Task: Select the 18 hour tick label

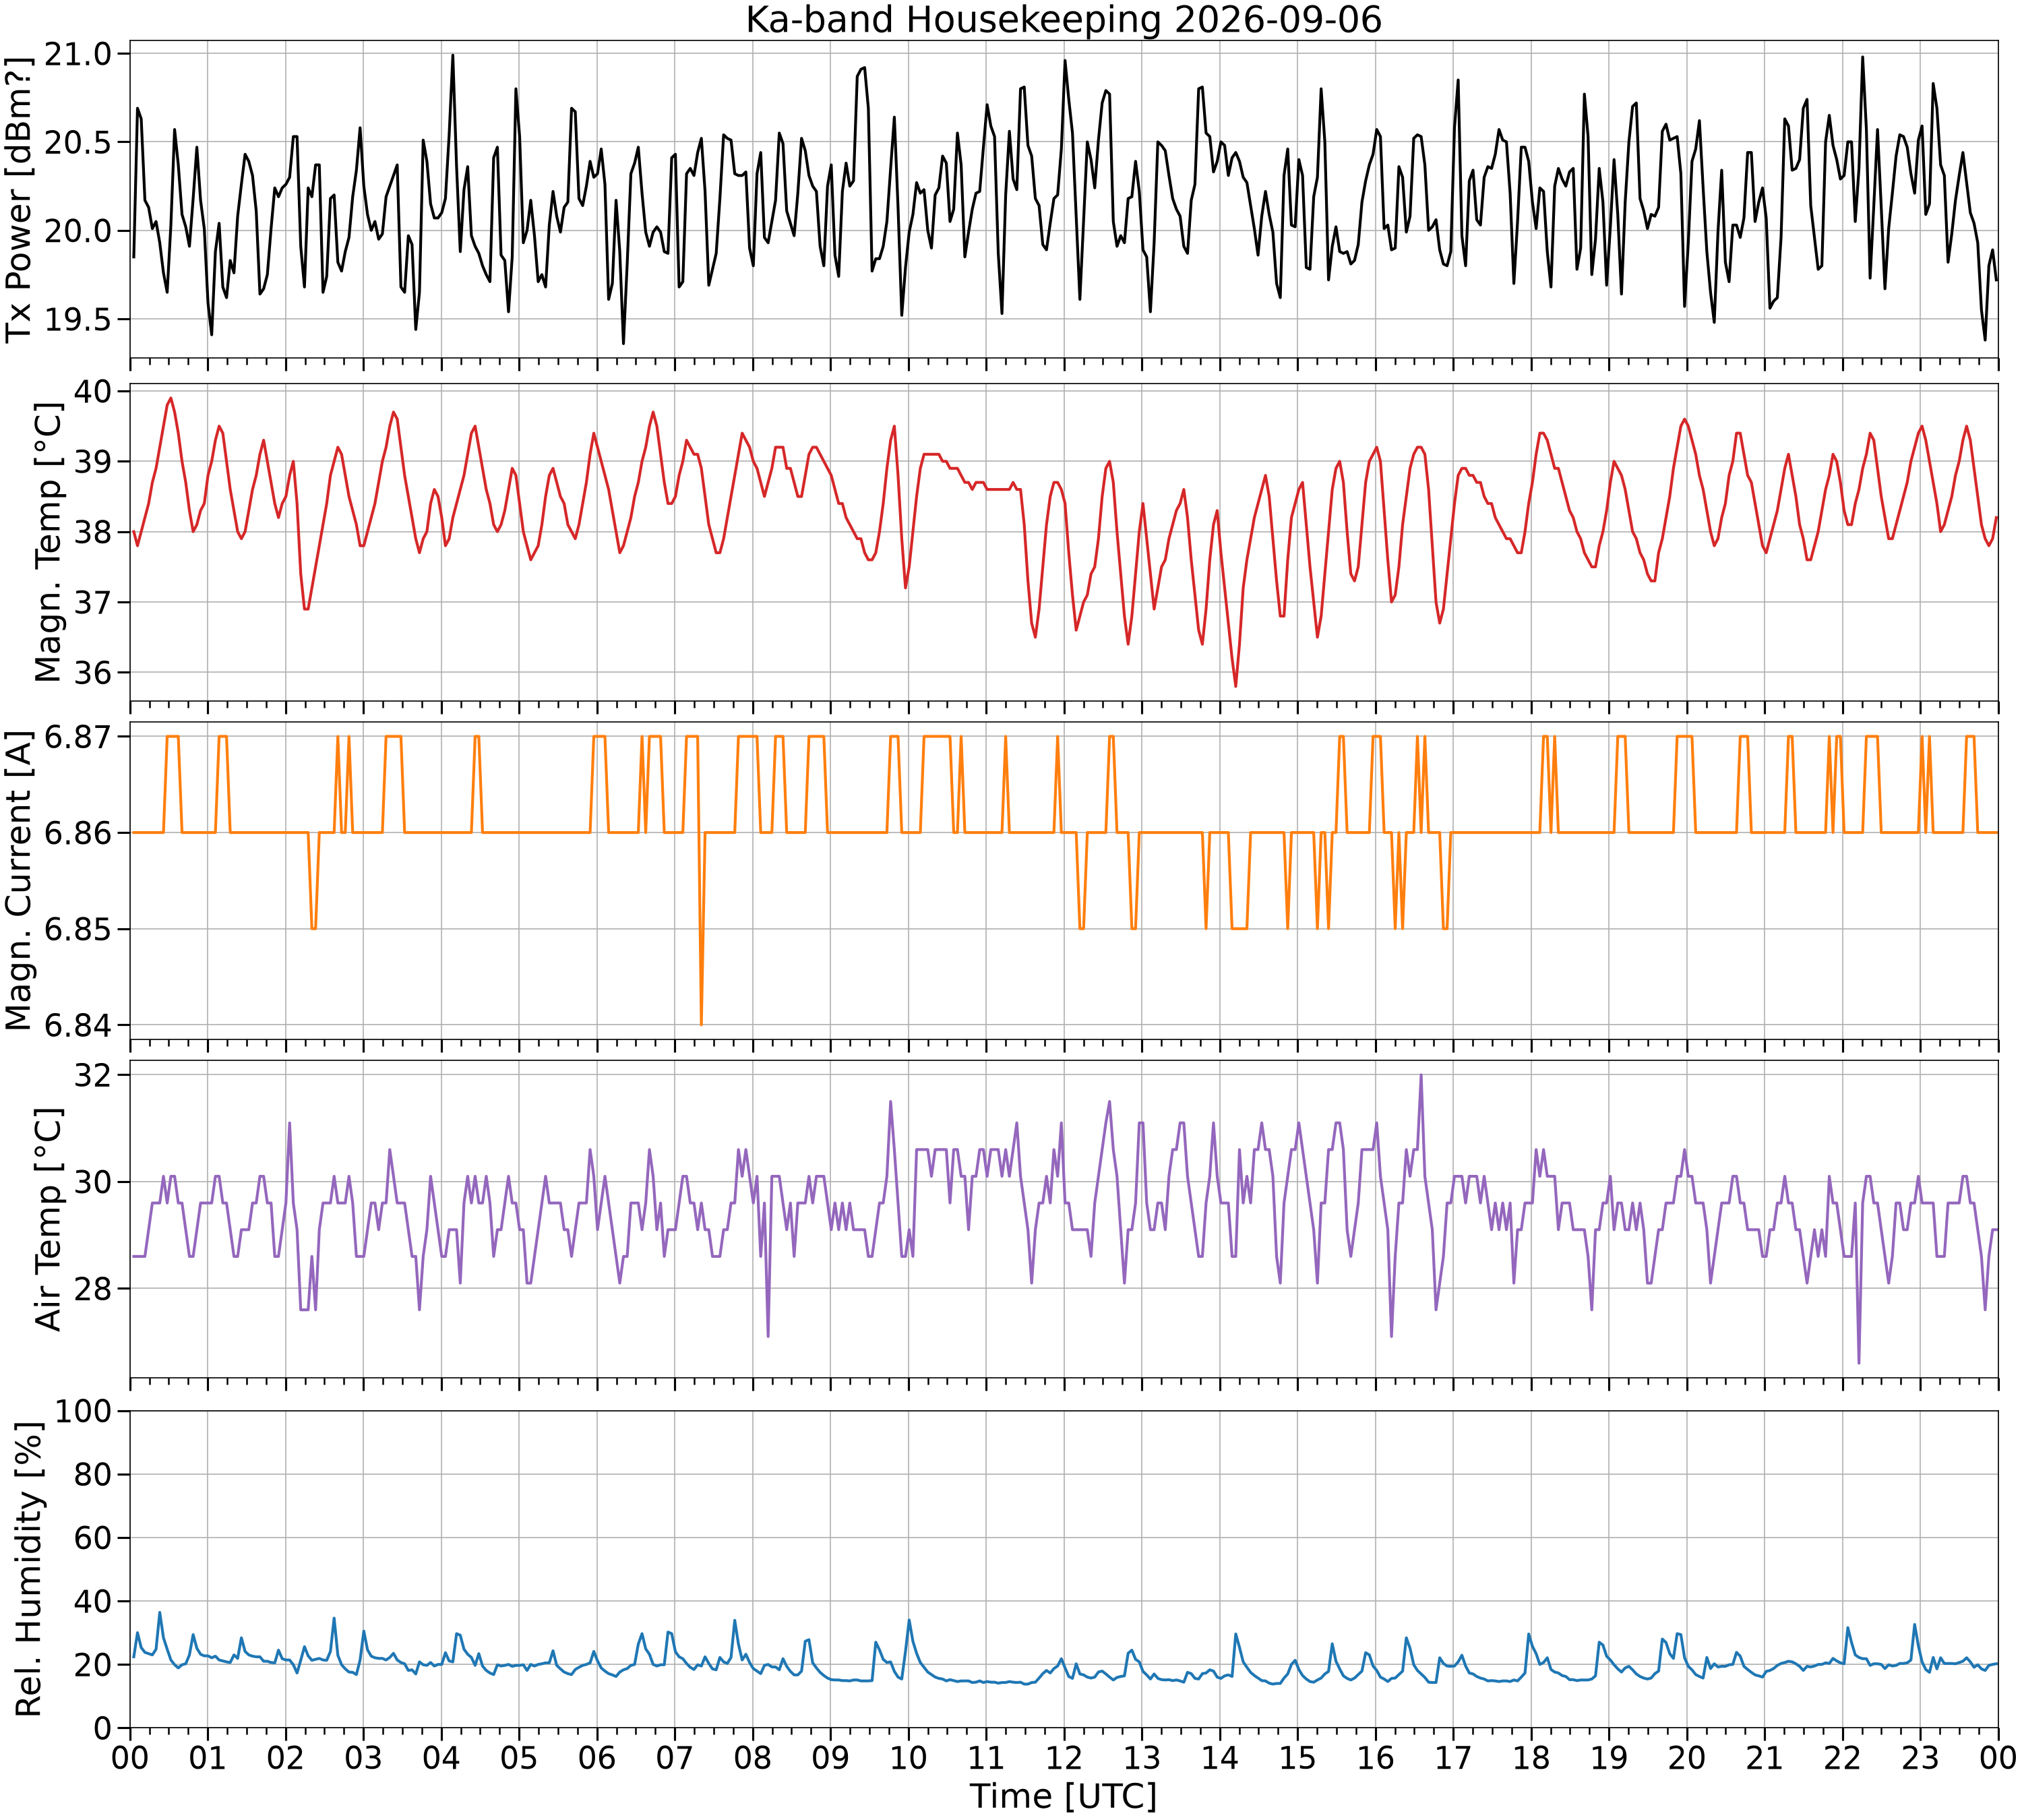Action: pos(1531,1757)
